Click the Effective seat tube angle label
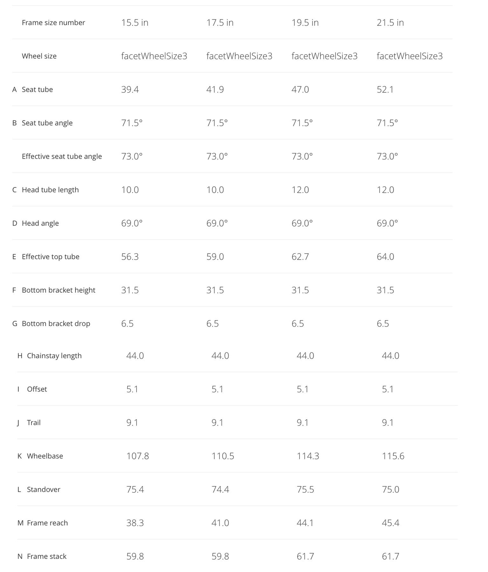 (x=62, y=156)
